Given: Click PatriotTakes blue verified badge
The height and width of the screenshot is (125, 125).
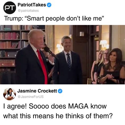Looking at the screenshot, I should (49, 5).
